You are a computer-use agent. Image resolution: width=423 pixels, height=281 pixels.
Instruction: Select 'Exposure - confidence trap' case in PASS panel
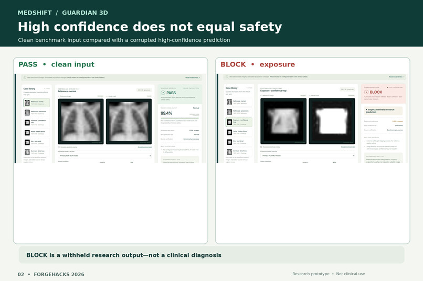coord(37,122)
